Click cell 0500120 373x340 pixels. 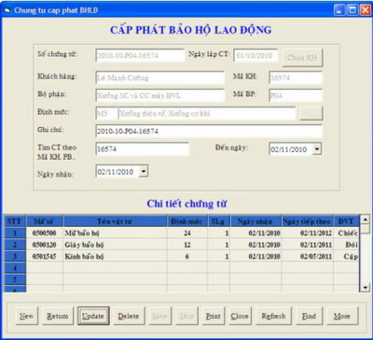pyautogui.click(x=45, y=245)
